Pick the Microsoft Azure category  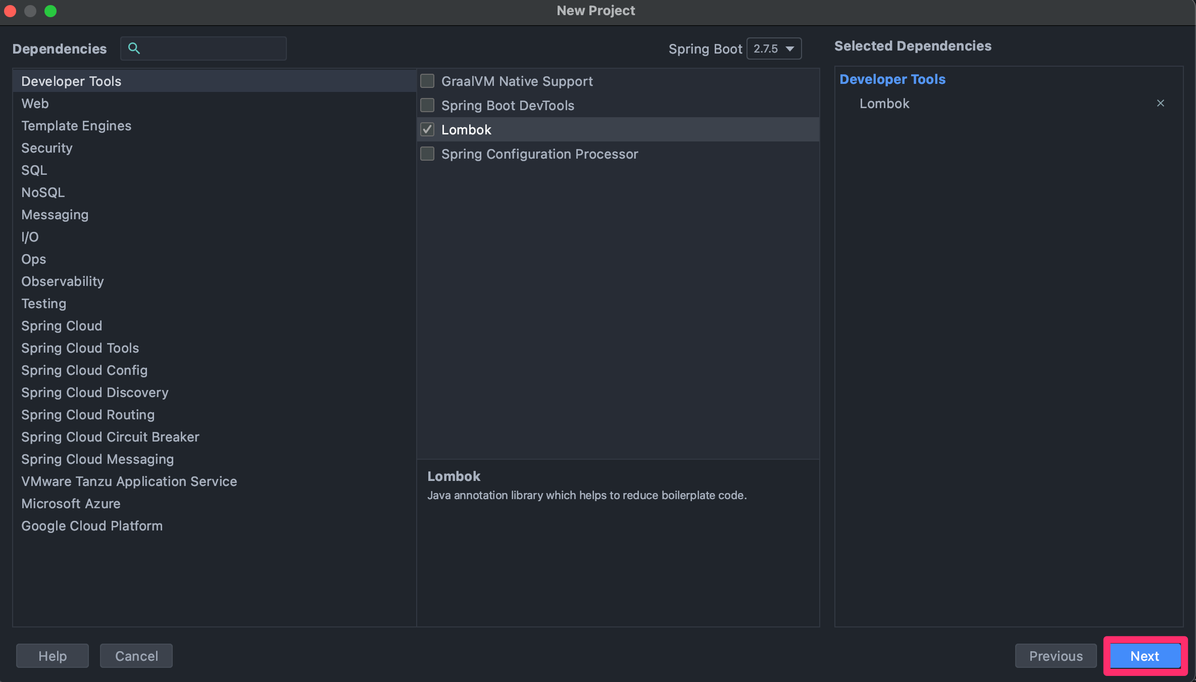(71, 504)
